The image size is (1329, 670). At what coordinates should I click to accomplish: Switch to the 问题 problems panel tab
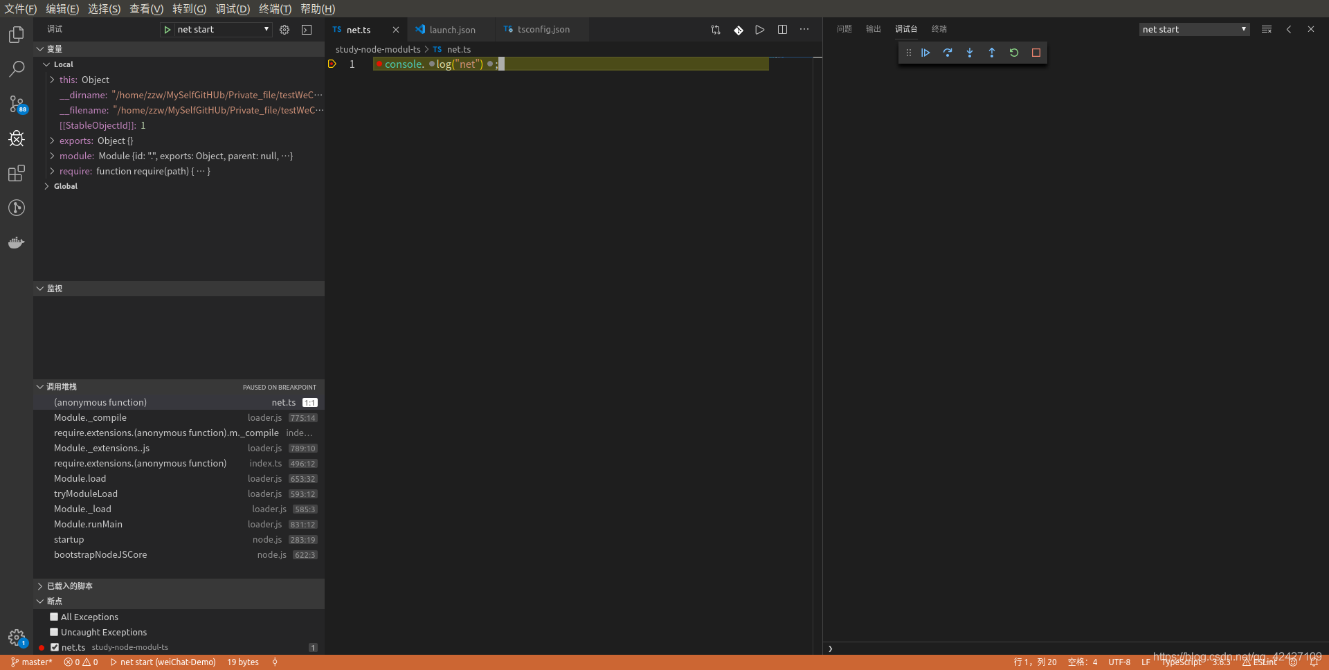(844, 29)
